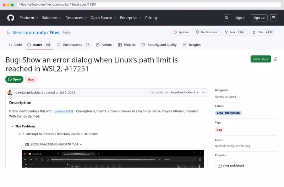The image size is (284, 187).
Task: Click Sign in
Action: (x=240, y=18)
